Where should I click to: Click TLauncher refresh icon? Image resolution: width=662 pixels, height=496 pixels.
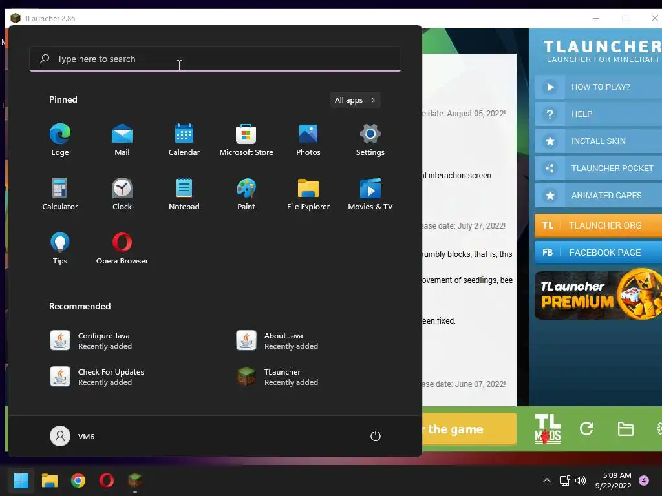pos(586,429)
